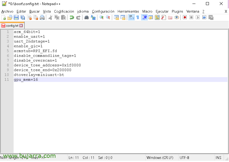Start macro recording with red dot icon
229x162 pixels.
[x=185, y=17]
